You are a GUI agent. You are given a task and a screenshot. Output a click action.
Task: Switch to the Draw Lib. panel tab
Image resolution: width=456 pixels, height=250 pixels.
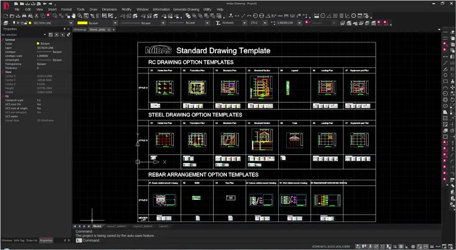pos(32,240)
